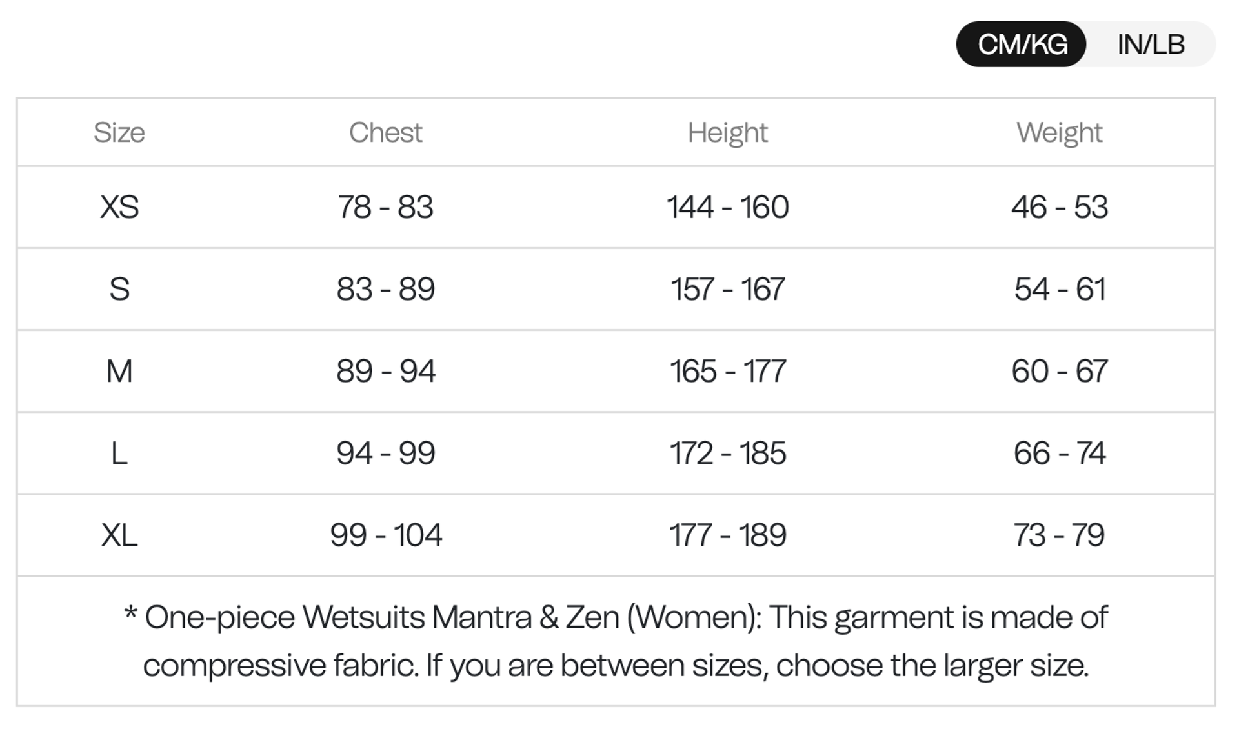Click the Height column header
This screenshot has width=1239, height=738.
[728, 133]
